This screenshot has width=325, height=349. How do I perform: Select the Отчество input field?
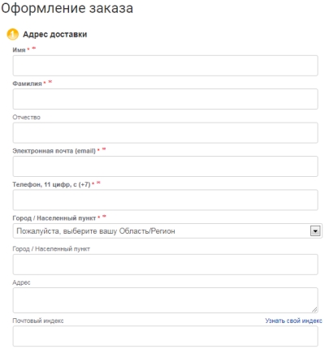click(165, 133)
